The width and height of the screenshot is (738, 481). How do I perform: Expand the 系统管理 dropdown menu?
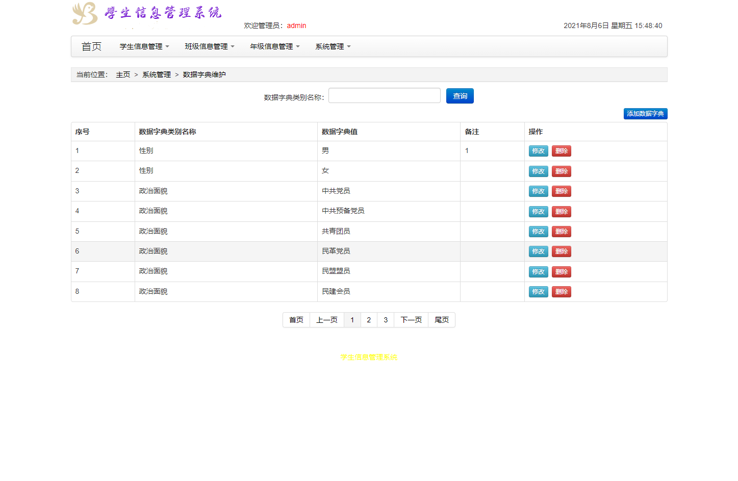(x=333, y=46)
